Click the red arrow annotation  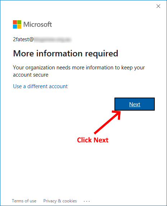click(107, 122)
